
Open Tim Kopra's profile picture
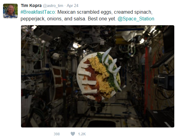point(10,11)
